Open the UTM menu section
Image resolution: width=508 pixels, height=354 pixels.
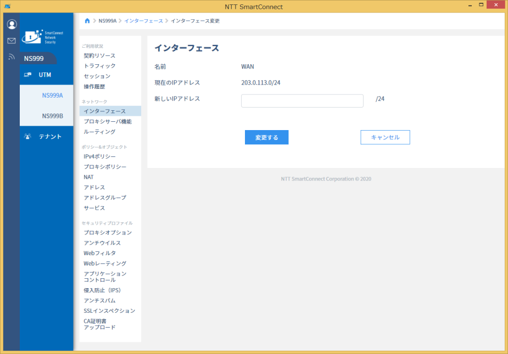[x=46, y=75]
